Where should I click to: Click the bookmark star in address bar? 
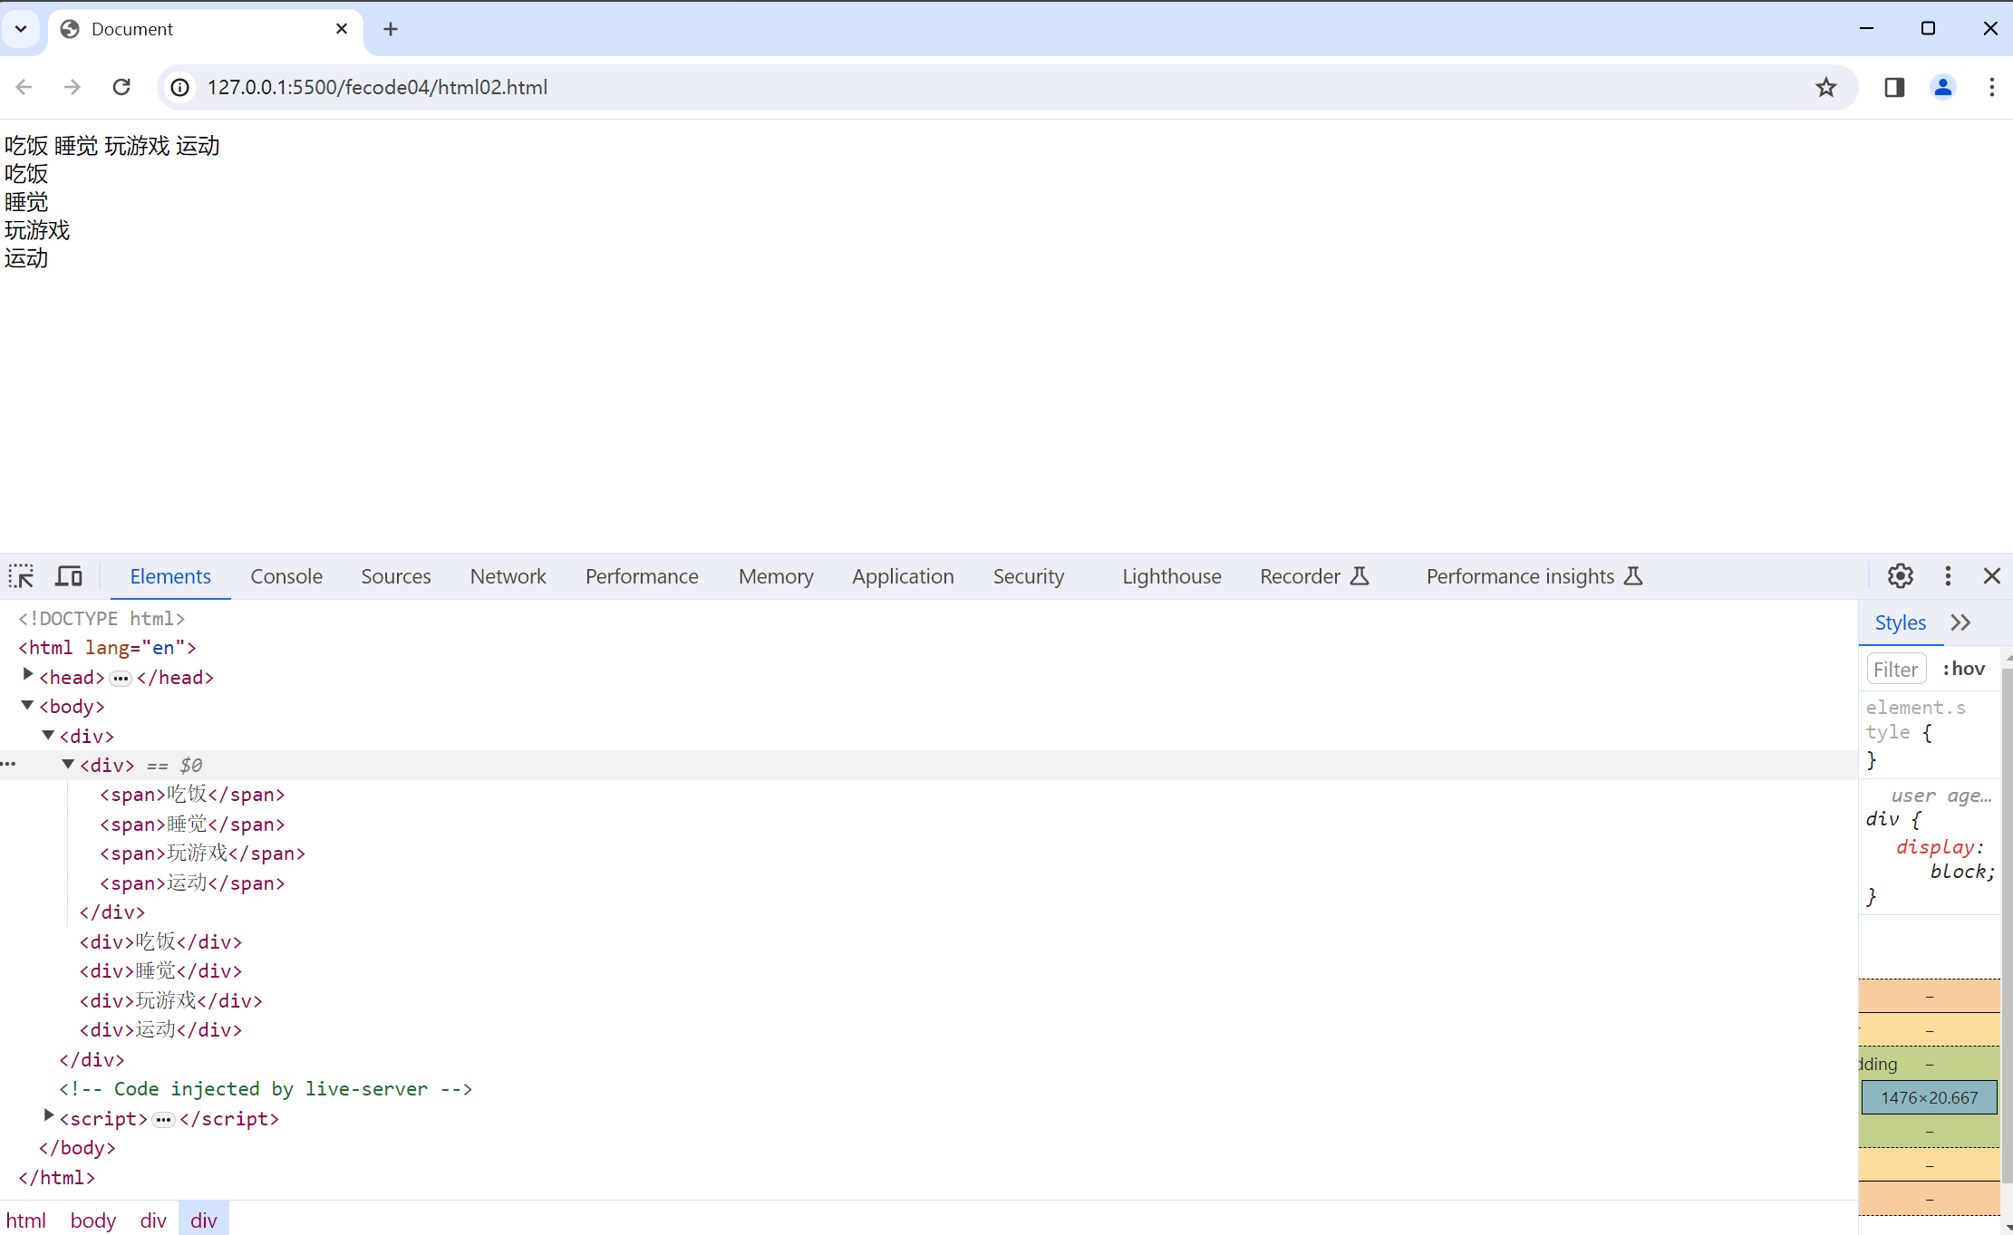[x=1826, y=88]
